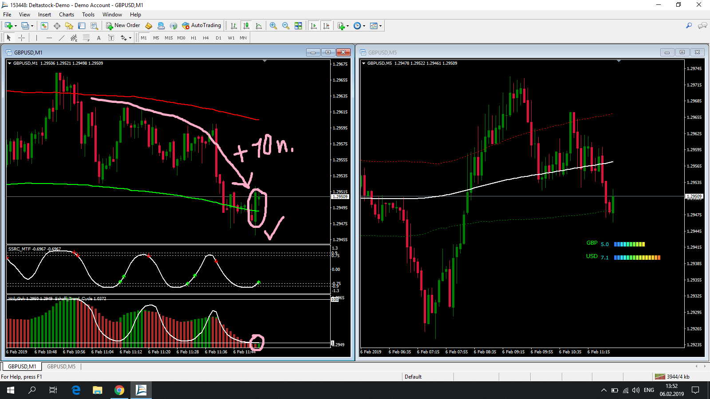Open the Navigator star-folder icon

pyautogui.click(x=69, y=26)
